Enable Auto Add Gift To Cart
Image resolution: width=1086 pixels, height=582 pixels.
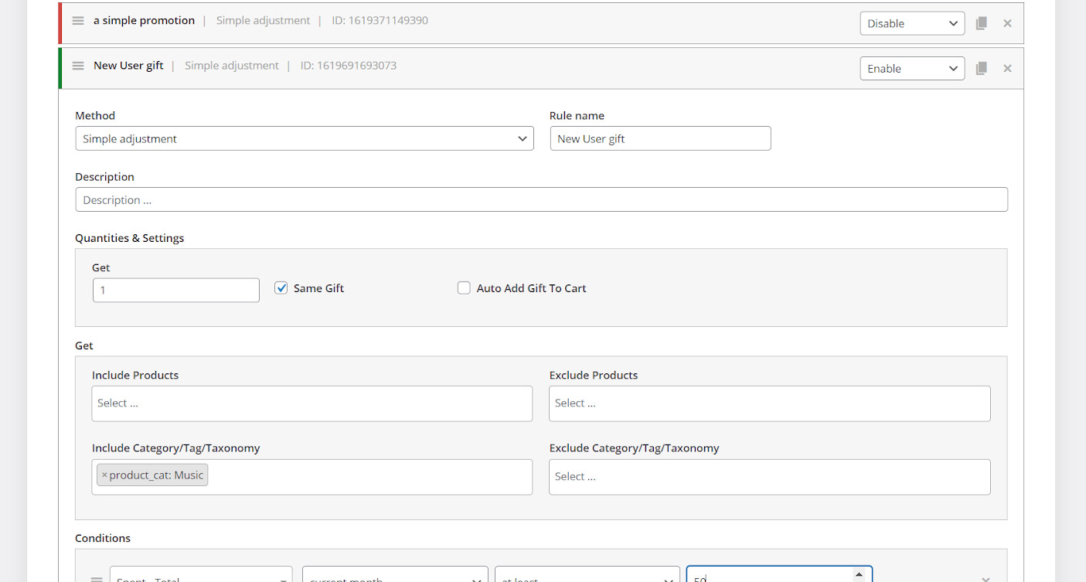click(464, 288)
